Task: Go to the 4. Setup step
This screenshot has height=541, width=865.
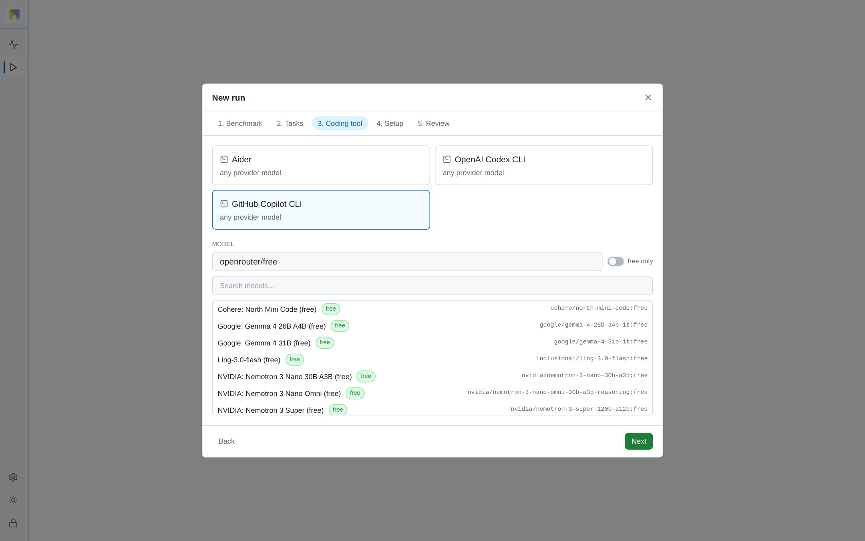Action: tap(390, 123)
